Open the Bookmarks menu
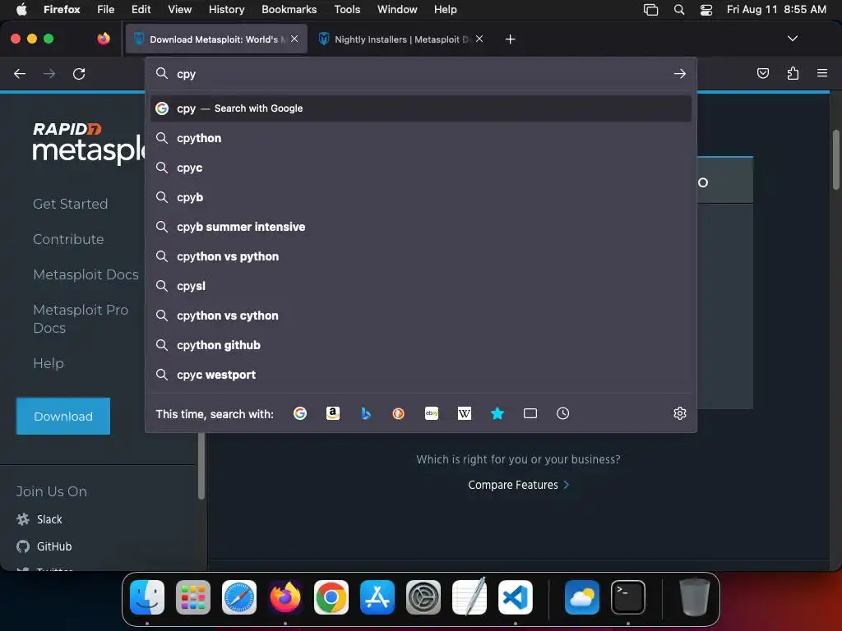The image size is (842, 631). (289, 9)
